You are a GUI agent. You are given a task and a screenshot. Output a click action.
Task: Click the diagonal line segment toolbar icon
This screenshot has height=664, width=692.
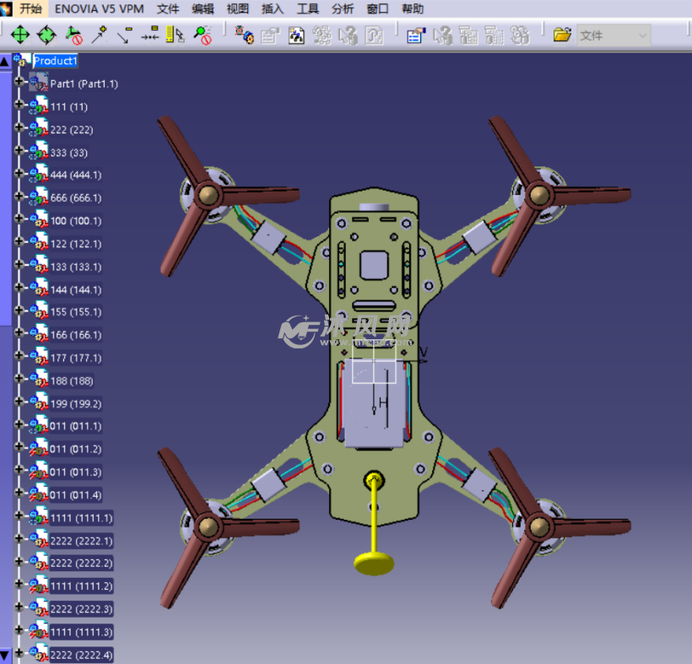tap(125, 35)
